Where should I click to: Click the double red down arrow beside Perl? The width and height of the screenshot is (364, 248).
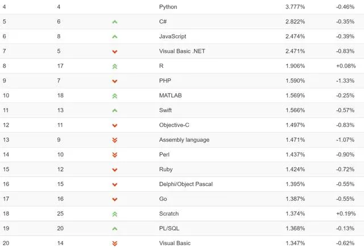(x=115, y=155)
